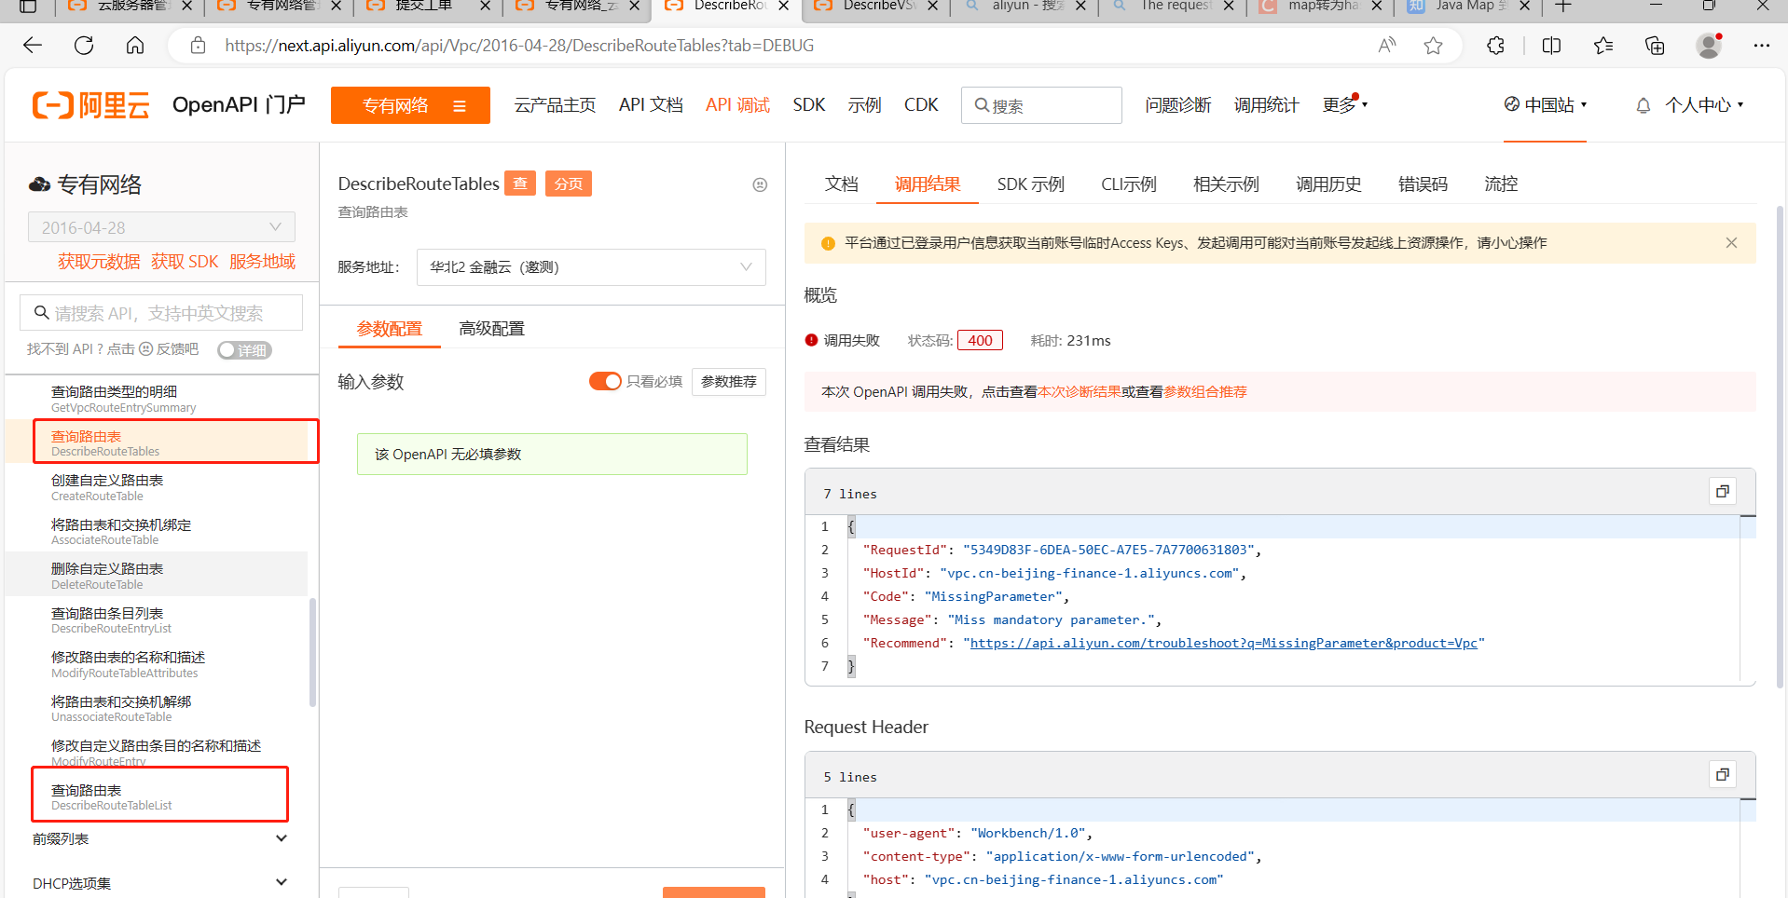Open the notification bell in header

click(1644, 105)
